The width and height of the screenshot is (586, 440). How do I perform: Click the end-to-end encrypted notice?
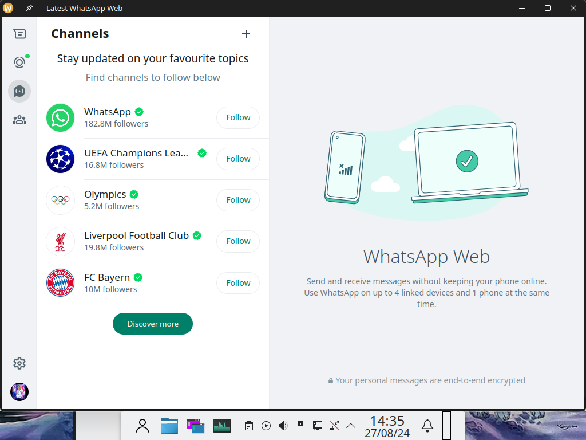(426, 380)
